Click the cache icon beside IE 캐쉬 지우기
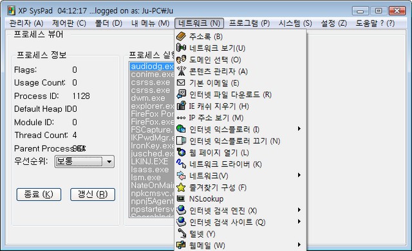The image size is (412, 251). 181,106
